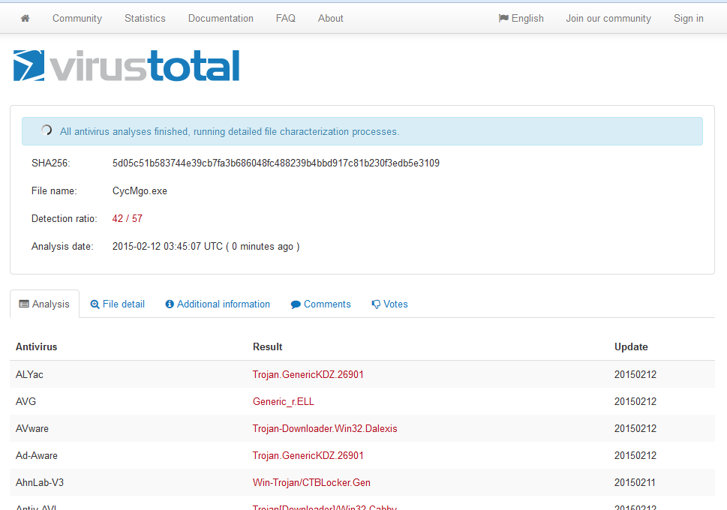Click AhnLab-V3 in the antivirus list

(40, 483)
